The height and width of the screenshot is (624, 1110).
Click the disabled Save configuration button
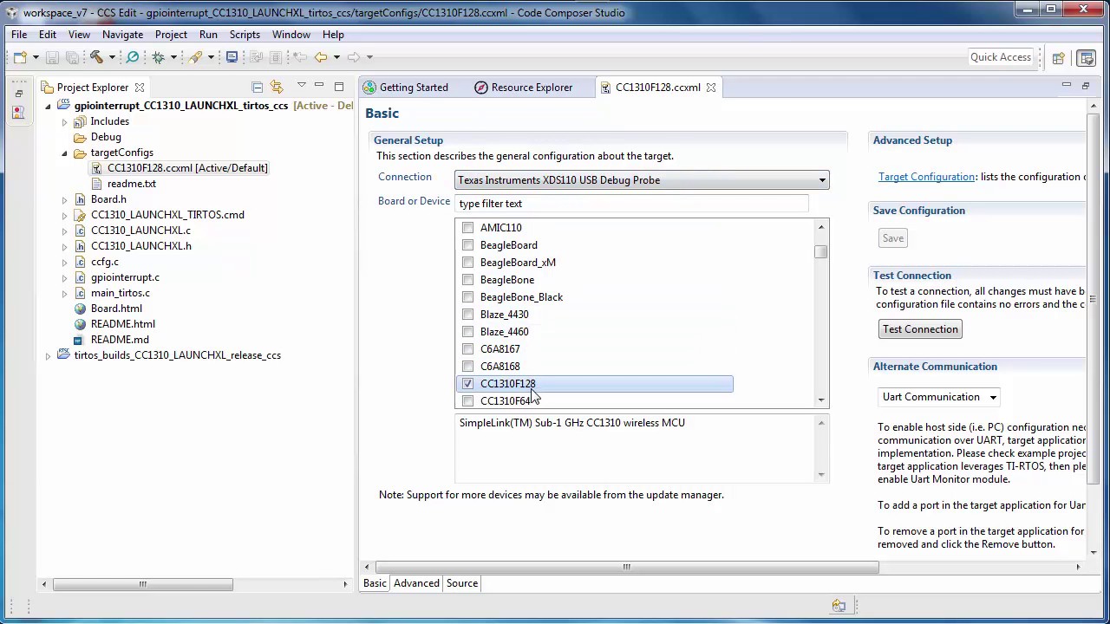point(893,238)
